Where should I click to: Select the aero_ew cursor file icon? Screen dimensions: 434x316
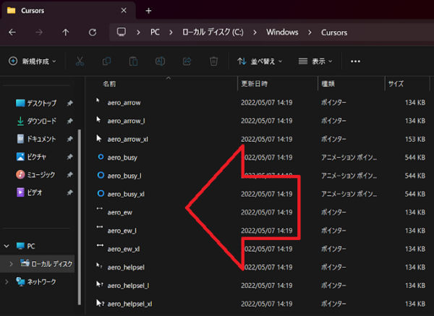point(100,209)
